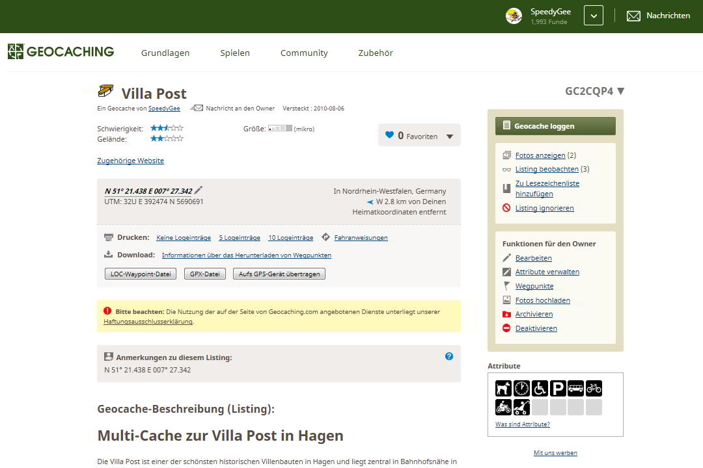
Task: Open the Spielen menu
Action: [235, 53]
